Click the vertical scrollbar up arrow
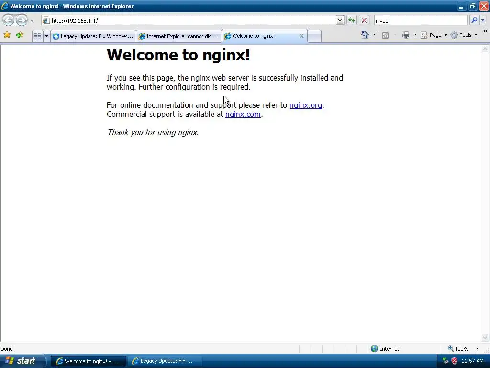The width and height of the screenshot is (490, 368). point(485,49)
